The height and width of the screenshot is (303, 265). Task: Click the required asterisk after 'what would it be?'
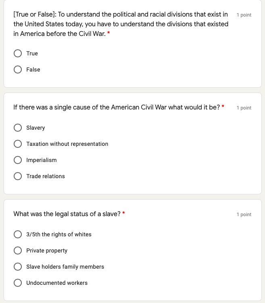click(x=223, y=107)
